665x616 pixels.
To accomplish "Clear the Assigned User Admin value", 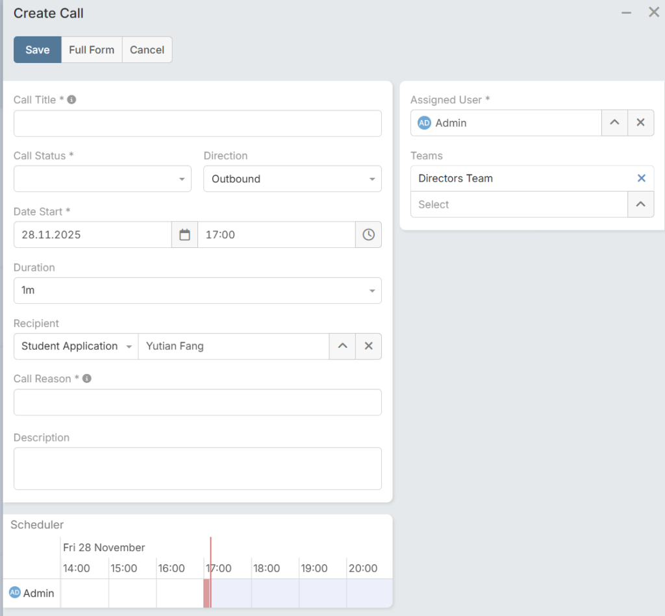I will (640, 123).
